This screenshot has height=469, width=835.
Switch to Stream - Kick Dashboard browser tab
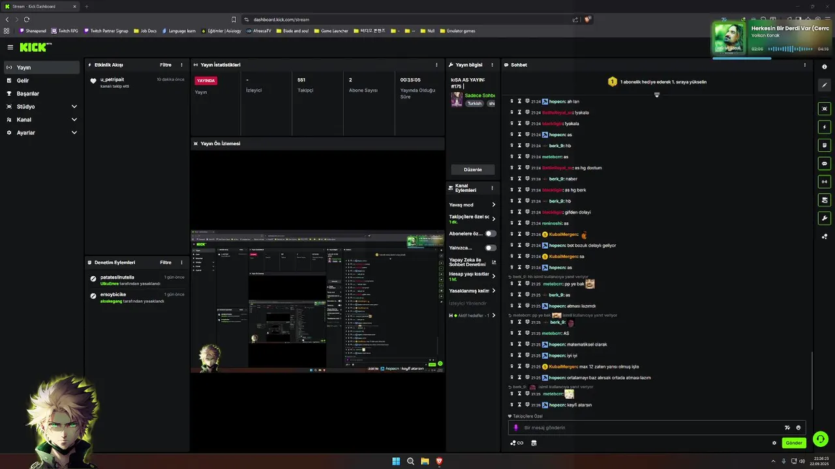tap(39, 7)
